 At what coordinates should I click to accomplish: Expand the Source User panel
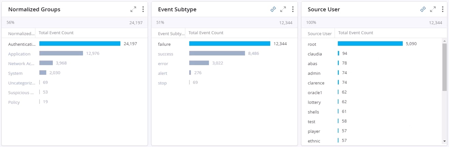pyautogui.click(x=433, y=10)
